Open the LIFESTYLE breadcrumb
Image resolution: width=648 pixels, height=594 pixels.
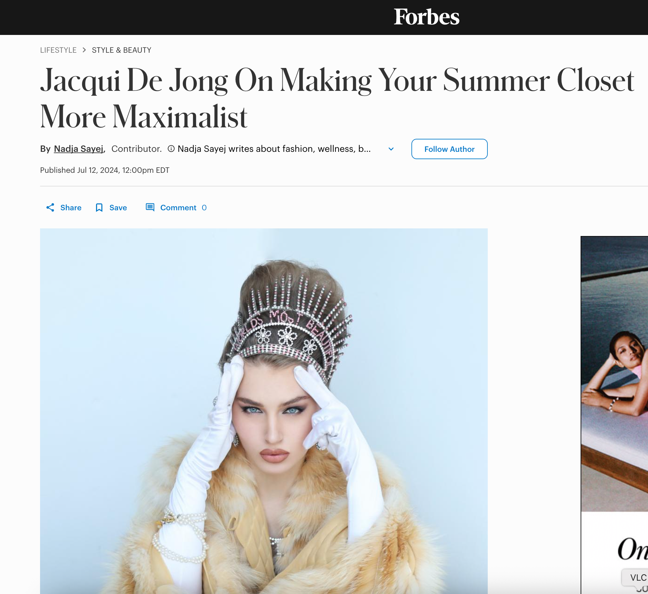(58, 50)
